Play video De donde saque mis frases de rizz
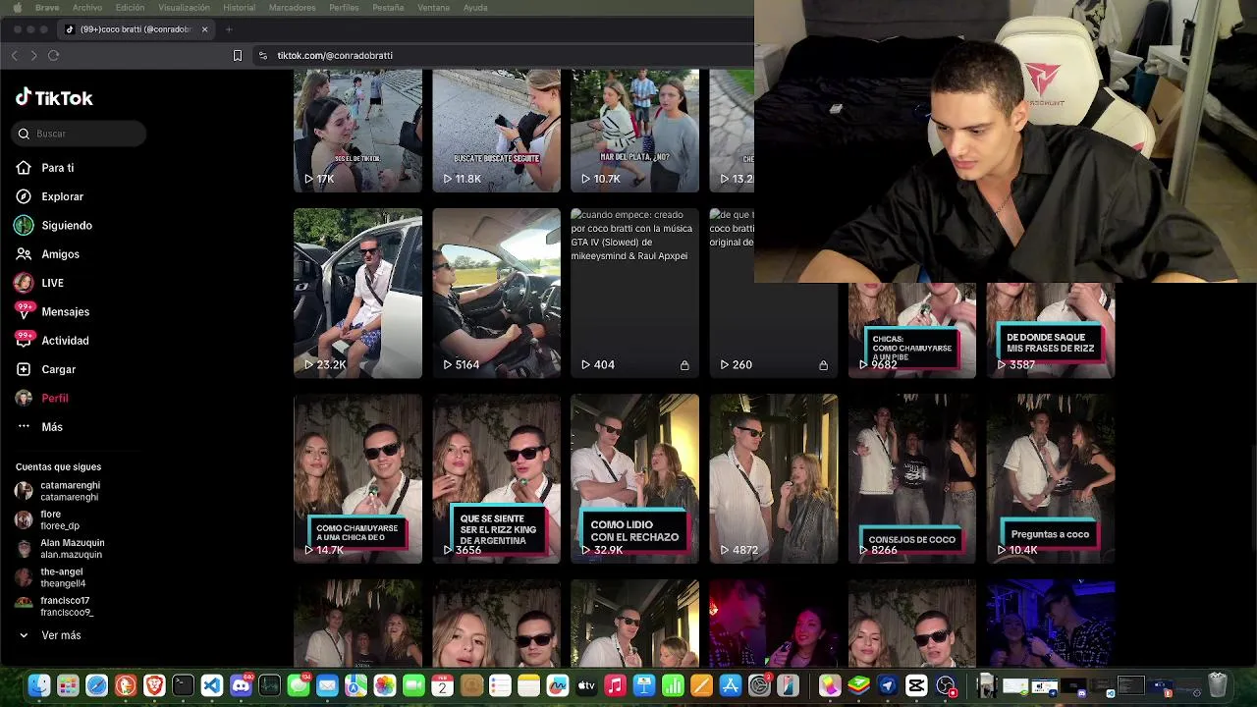This screenshot has height=707, width=1257. (1050, 330)
